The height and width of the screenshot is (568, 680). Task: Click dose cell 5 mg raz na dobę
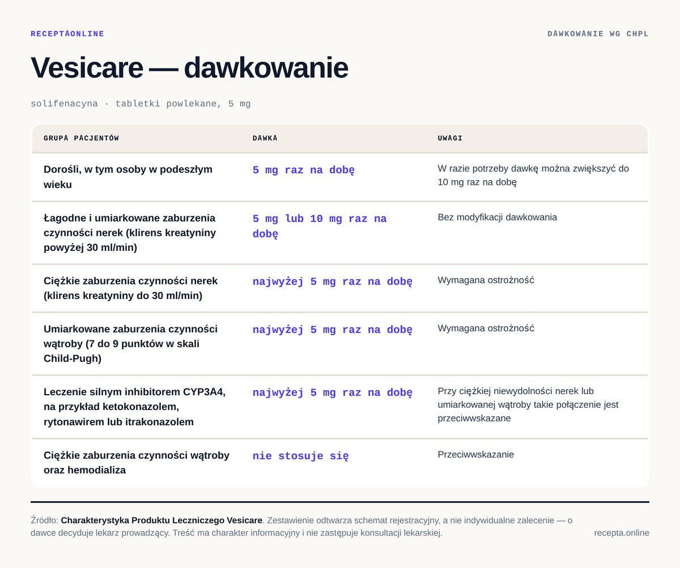[304, 170]
